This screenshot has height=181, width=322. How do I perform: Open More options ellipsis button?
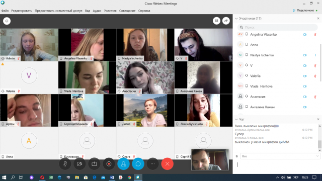click(152, 164)
